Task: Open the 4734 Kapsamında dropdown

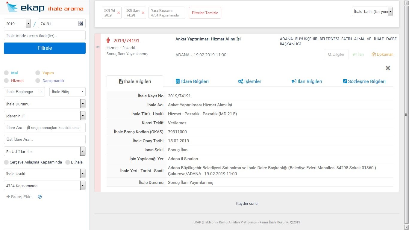Action: click(45, 186)
